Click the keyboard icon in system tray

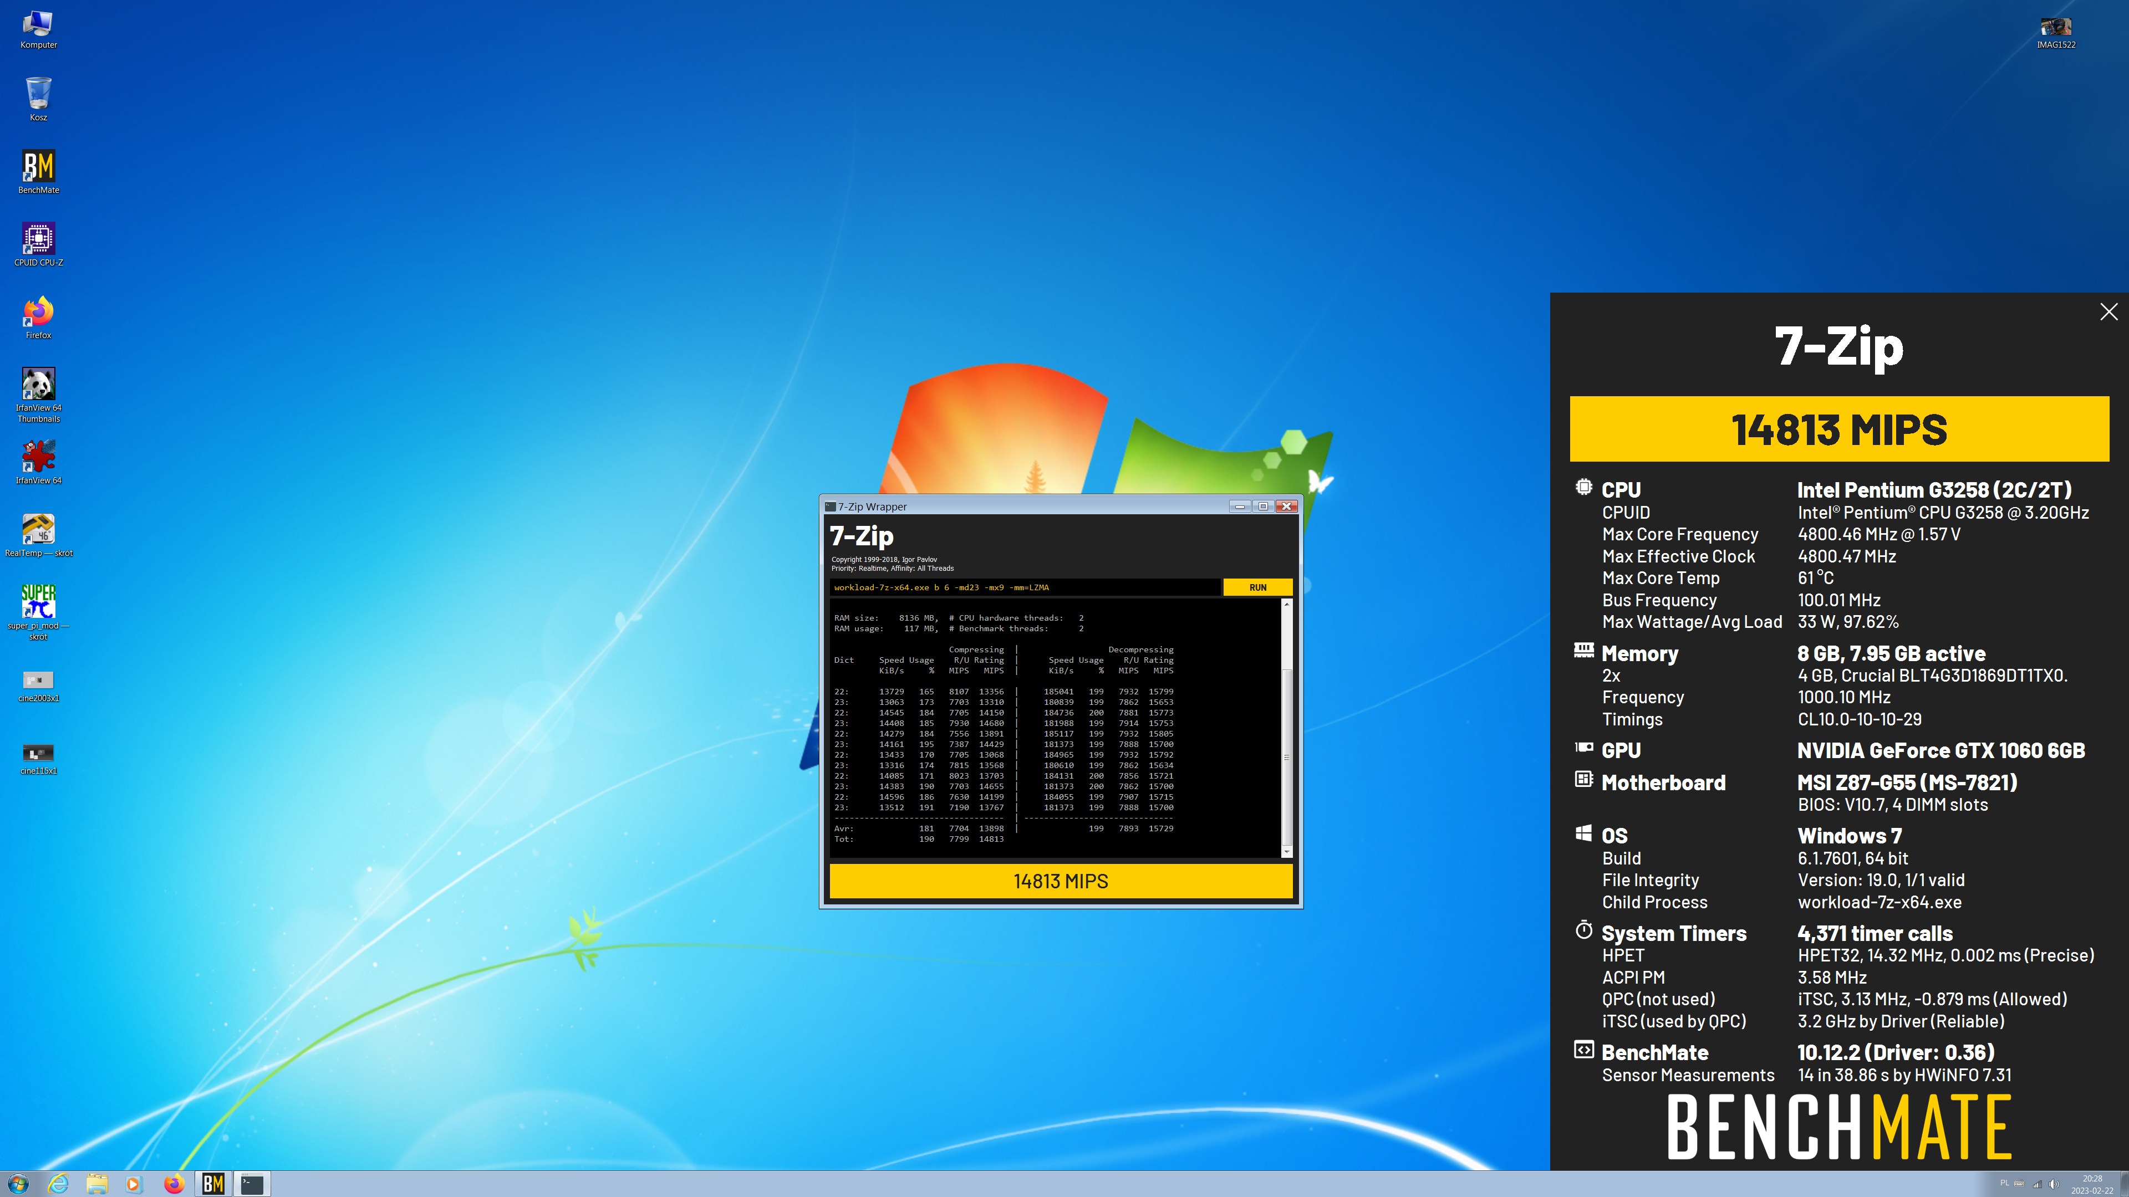tap(2019, 1184)
